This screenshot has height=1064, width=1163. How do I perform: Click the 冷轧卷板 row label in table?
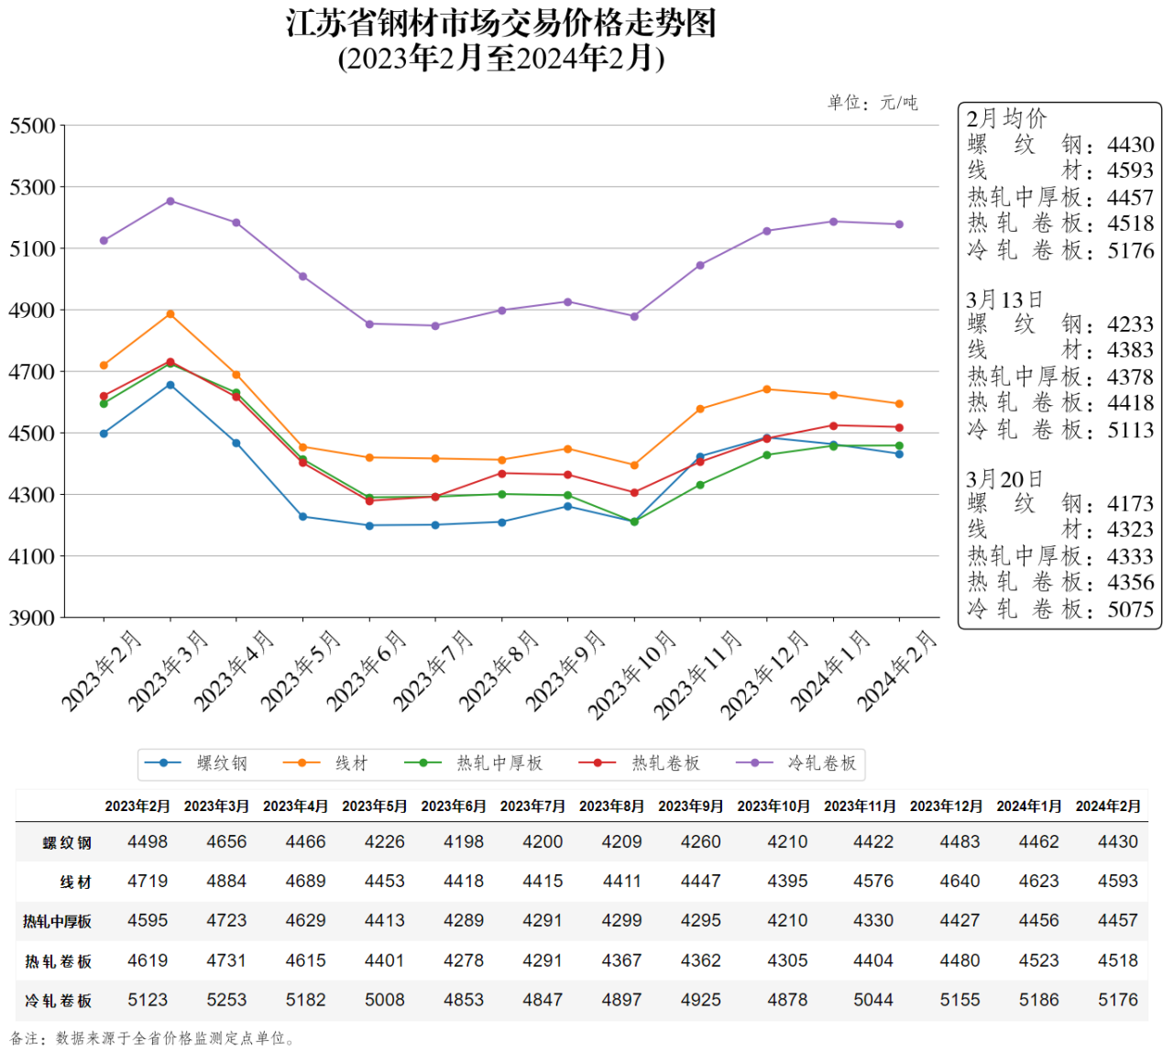59,1001
